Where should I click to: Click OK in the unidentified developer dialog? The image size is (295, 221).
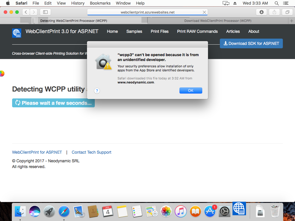(x=191, y=91)
